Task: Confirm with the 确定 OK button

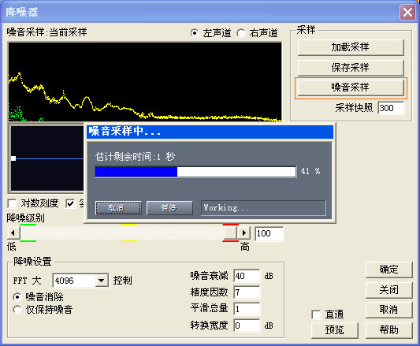Action: pyautogui.click(x=388, y=270)
